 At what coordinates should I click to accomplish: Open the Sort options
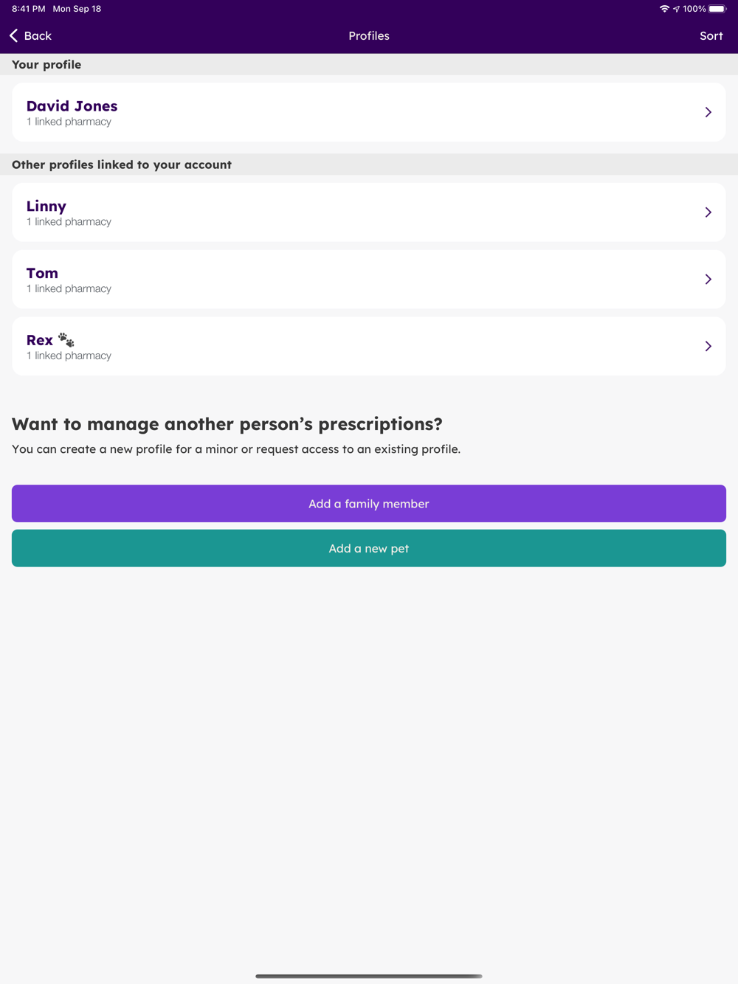point(711,35)
